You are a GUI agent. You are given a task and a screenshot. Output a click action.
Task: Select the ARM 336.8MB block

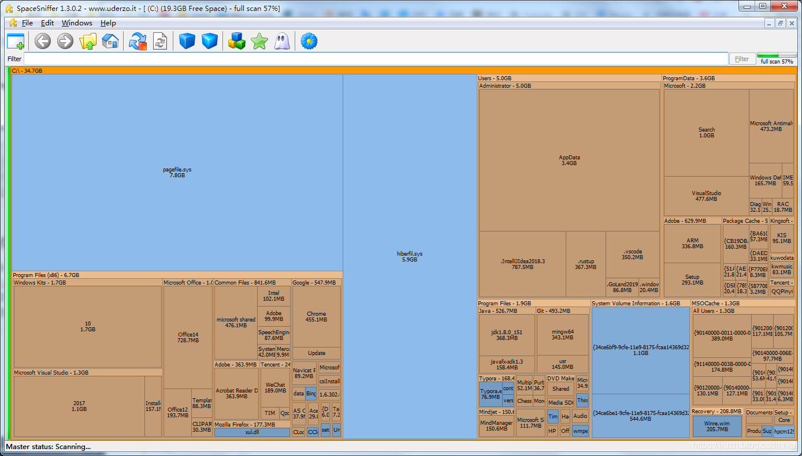pos(692,244)
